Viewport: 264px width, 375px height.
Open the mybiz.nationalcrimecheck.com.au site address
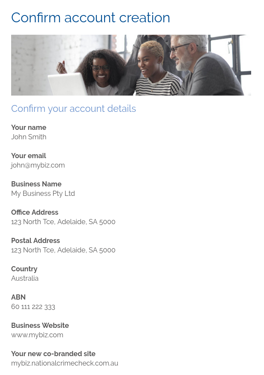coord(65,363)
